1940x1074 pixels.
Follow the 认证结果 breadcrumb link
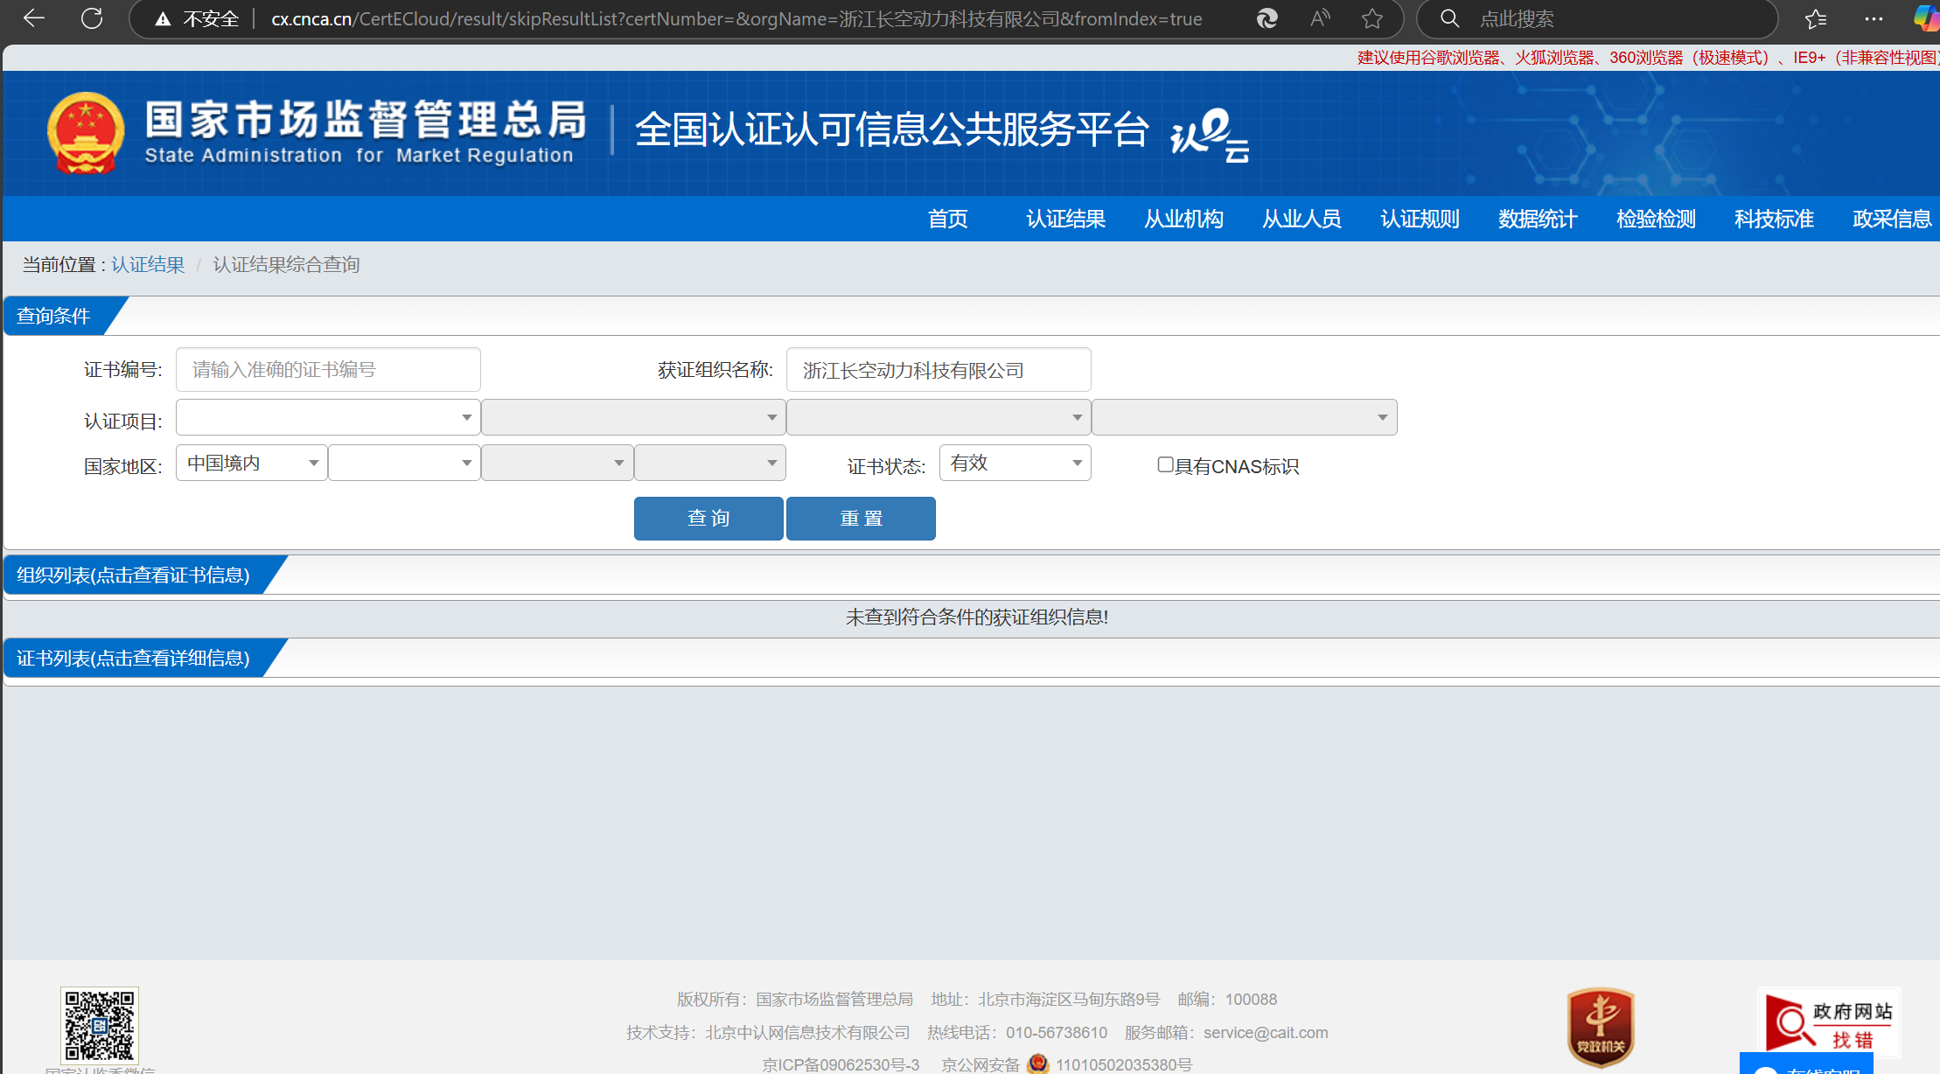click(148, 264)
